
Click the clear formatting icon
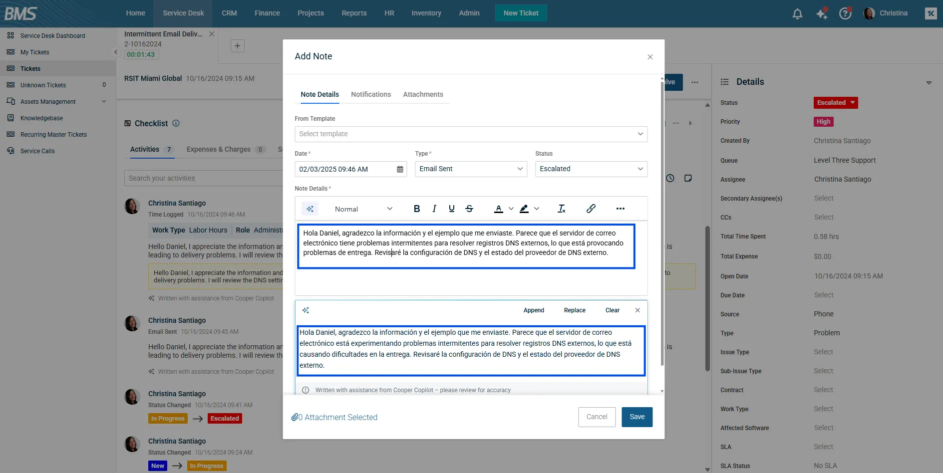[x=562, y=209]
